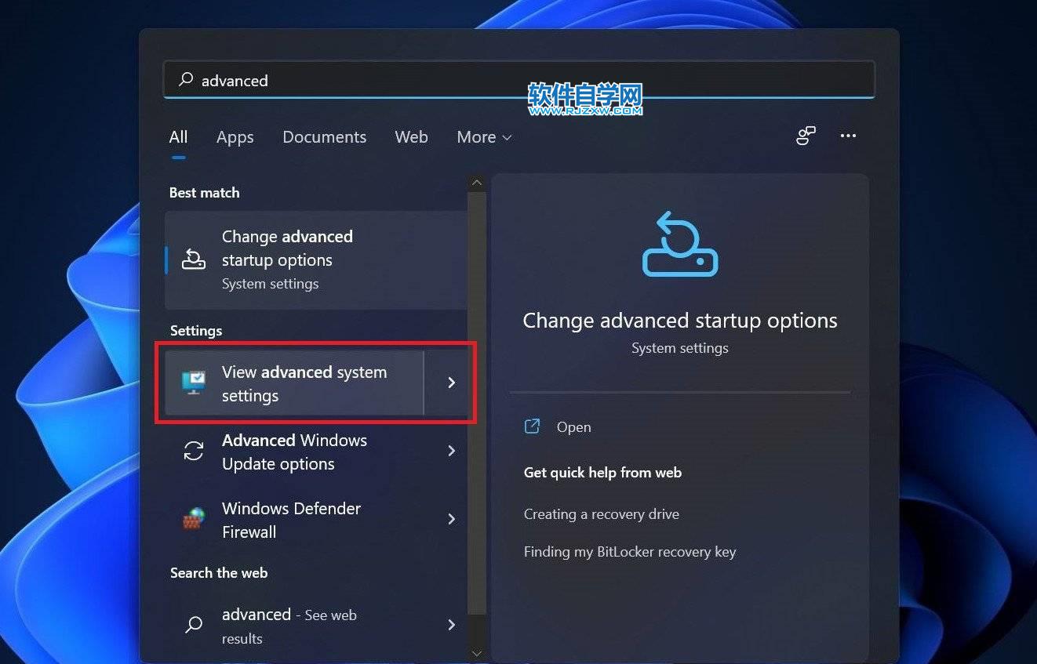Click the search input field containing 'advanced'

point(518,80)
